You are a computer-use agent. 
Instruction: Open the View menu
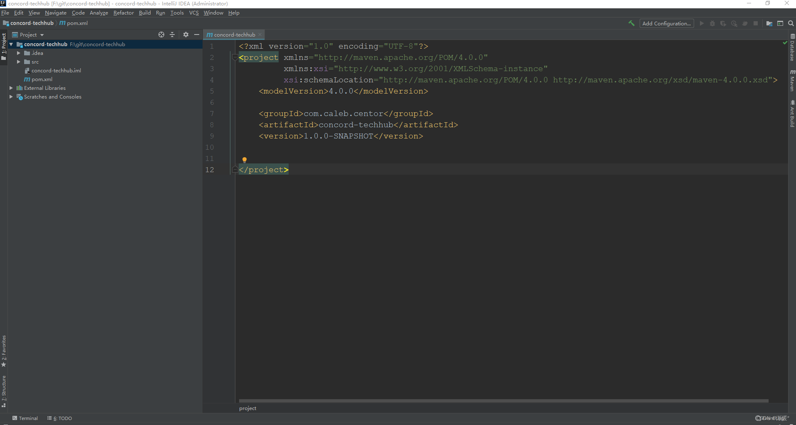[x=34, y=13]
